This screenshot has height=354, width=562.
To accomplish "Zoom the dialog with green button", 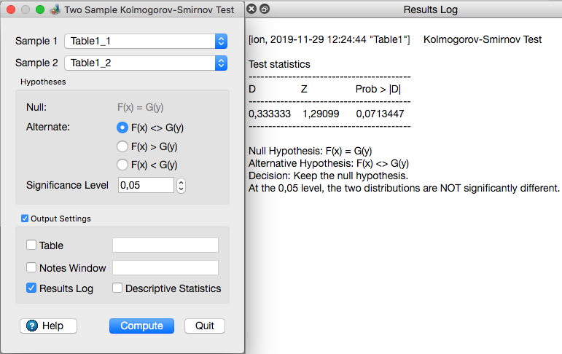I will (x=39, y=10).
